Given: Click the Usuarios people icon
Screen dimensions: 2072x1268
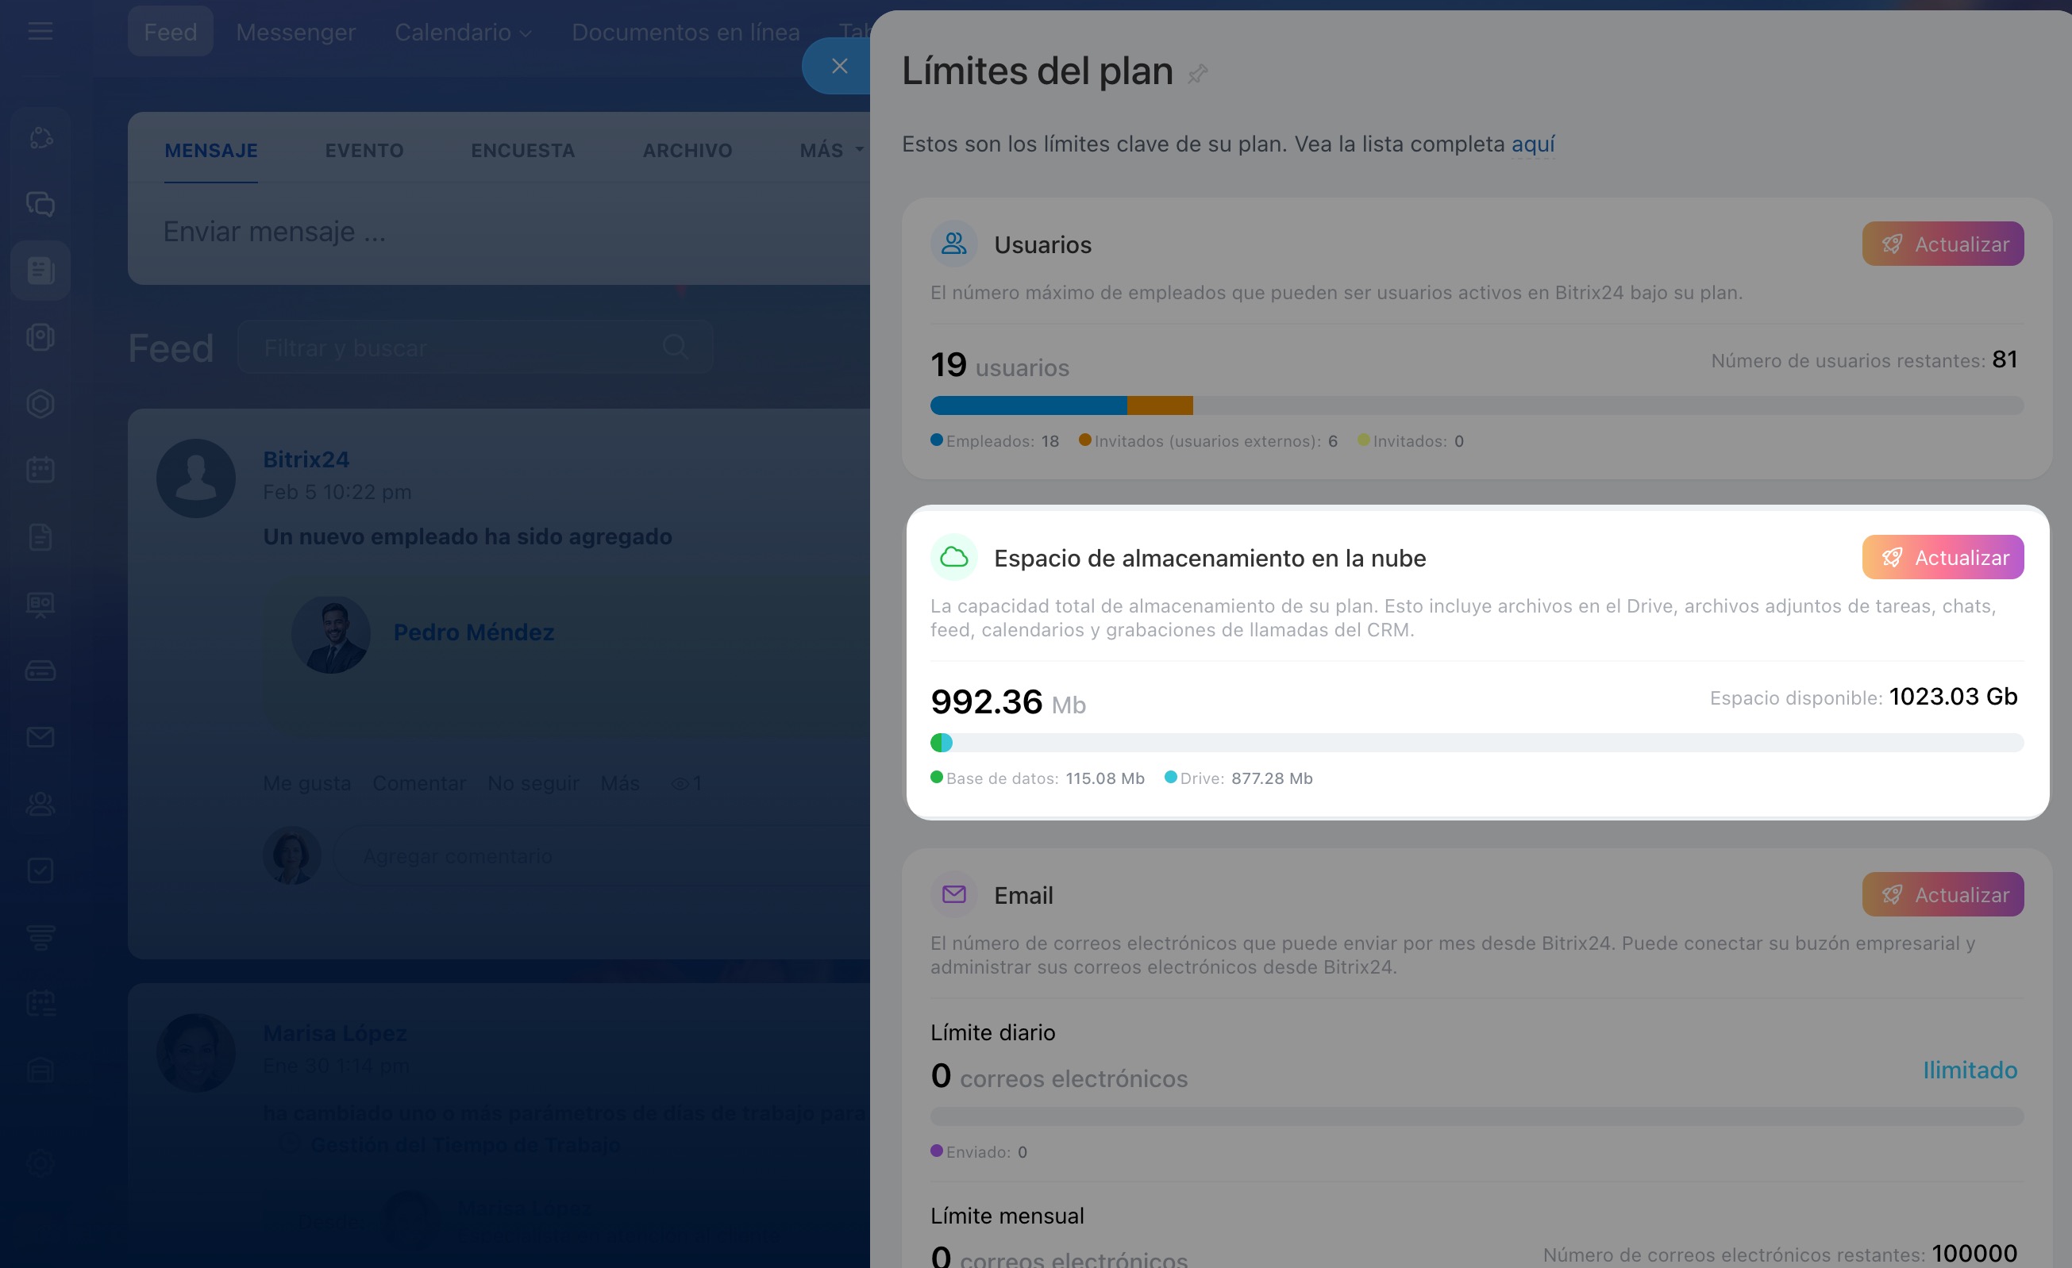Looking at the screenshot, I should [953, 244].
